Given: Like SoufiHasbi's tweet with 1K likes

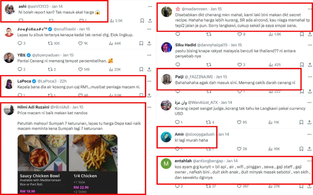Looking at the screenshot, I should 80,43.
